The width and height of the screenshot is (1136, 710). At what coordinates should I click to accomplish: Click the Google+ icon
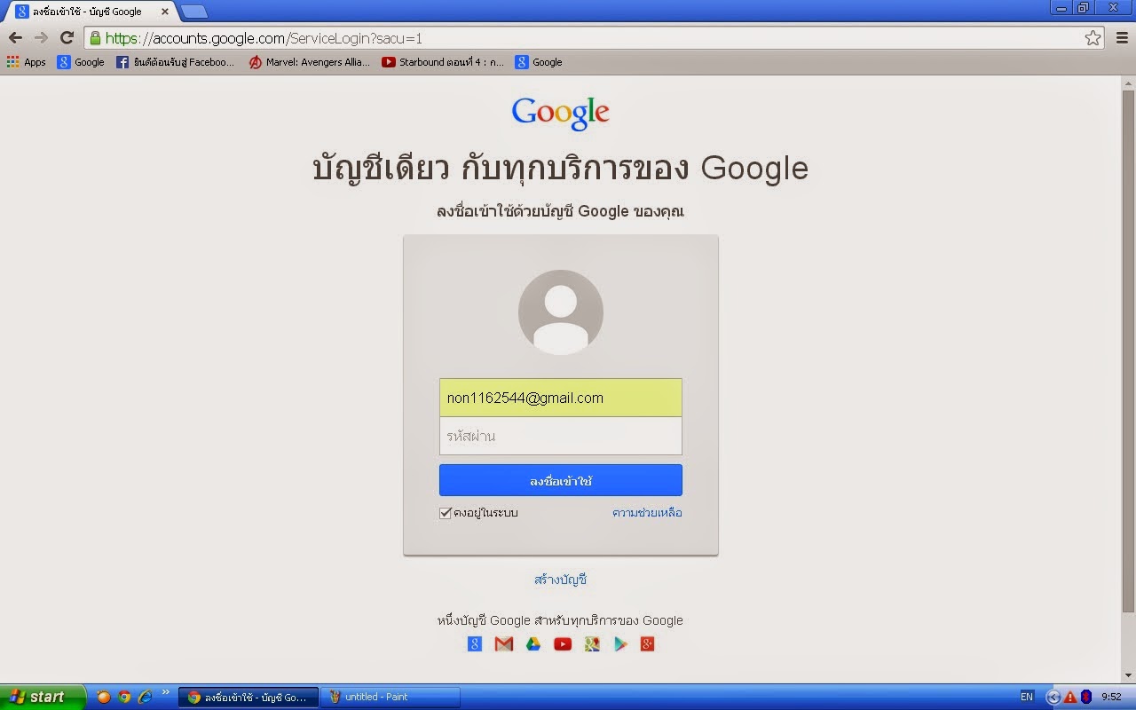[648, 644]
